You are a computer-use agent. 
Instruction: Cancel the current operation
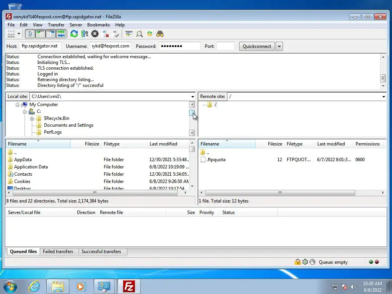(95, 34)
